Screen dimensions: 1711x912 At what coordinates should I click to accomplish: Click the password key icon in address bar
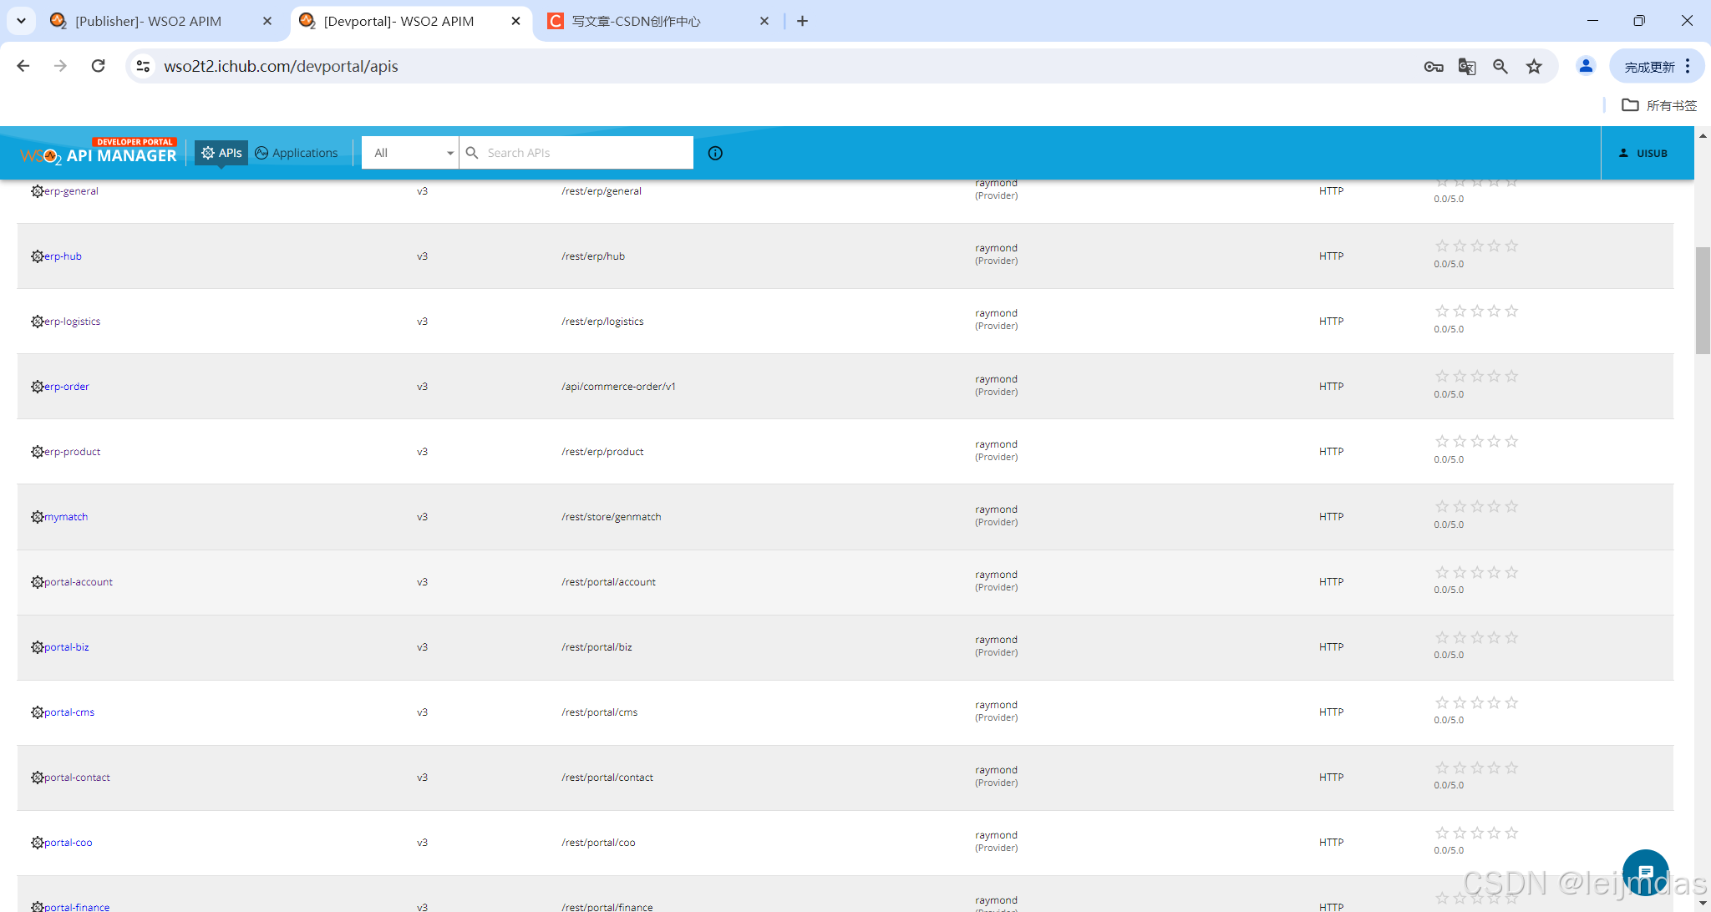pos(1434,67)
